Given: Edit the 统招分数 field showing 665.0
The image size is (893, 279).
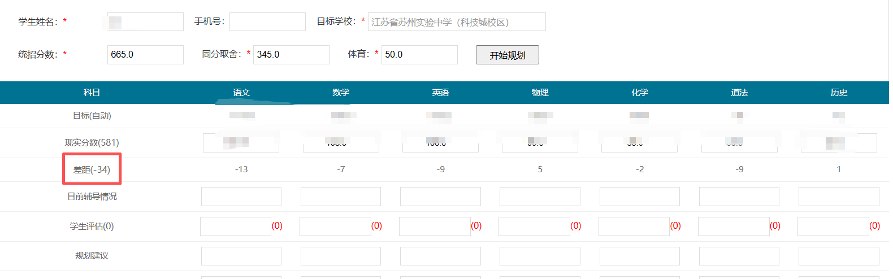Looking at the screenshot, I should (145, 55).
